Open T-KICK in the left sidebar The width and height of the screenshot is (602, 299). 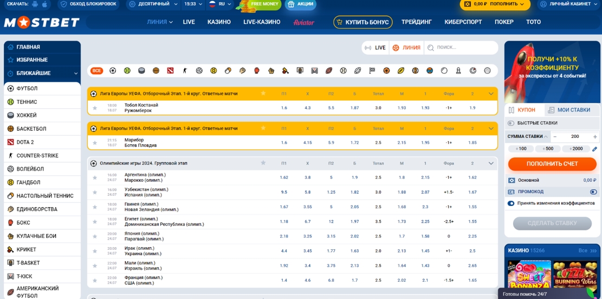tap(42, 276)
